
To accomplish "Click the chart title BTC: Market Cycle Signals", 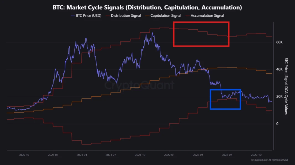I will coord(147,7).
